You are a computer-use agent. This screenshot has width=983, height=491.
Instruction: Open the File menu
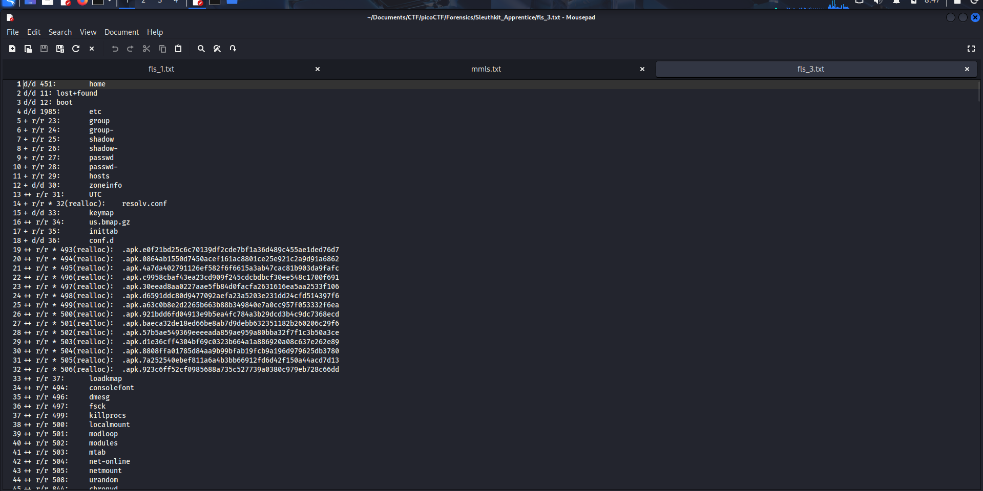coord(13,32)
